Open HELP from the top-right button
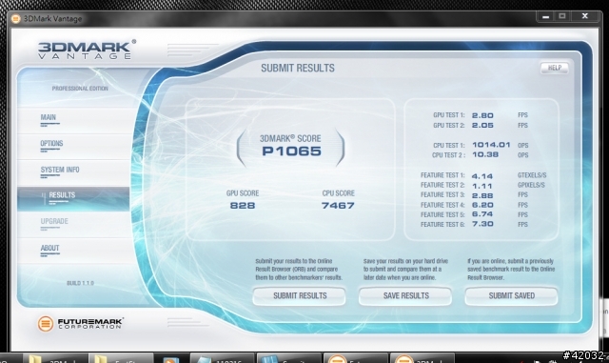 [x=554, y=68]
